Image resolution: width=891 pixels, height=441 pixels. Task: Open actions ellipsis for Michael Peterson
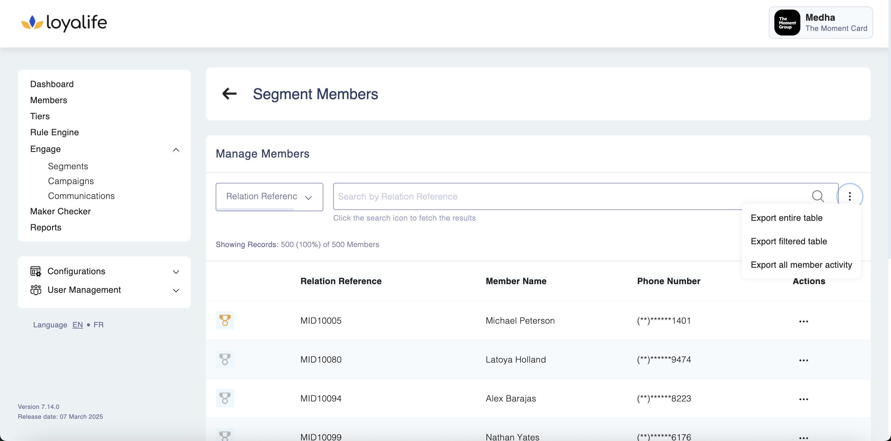pyautogui.click(x=803, y=321)
